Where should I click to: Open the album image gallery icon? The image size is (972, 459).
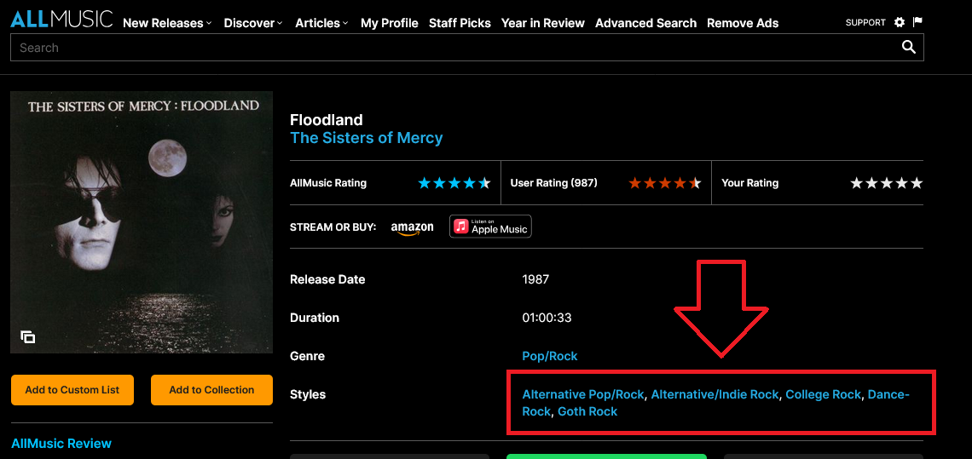pyautogui.click(x=28, y=337)
